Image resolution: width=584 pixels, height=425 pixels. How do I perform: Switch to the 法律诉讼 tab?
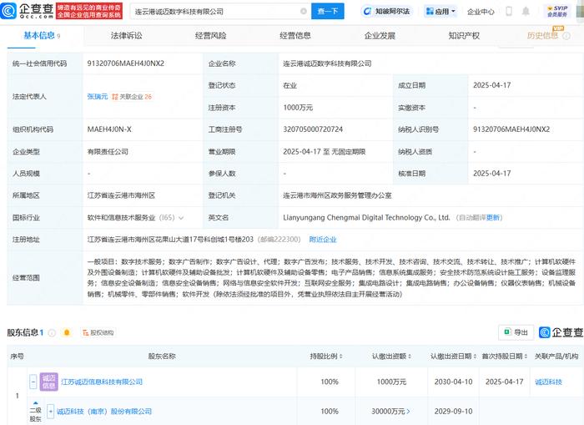coord(126,36)
